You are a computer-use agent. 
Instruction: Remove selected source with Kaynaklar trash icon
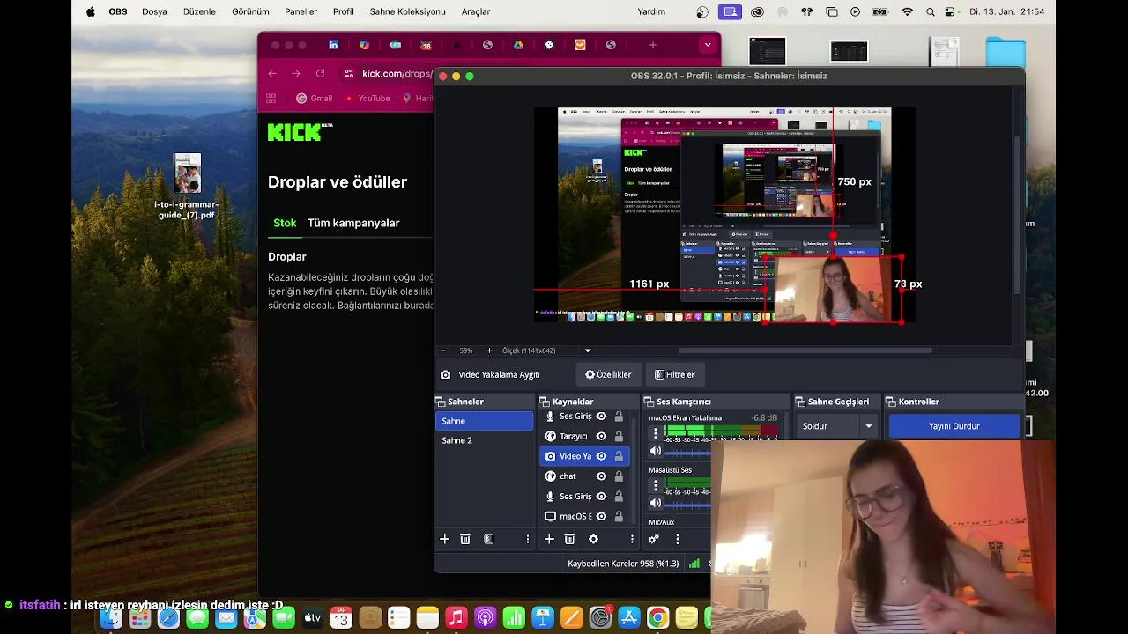(x=569, y=539)
